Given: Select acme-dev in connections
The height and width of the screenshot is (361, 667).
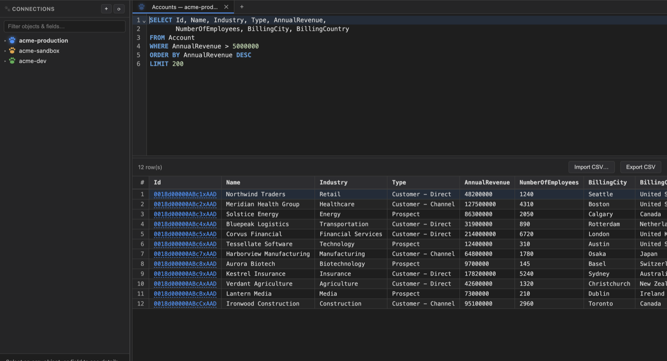Looking at the screenshot, I should tap(33, 61).
